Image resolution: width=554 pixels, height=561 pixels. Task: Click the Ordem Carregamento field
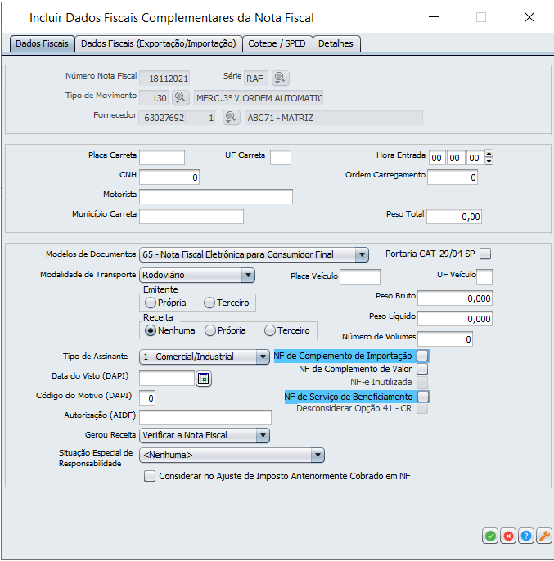(453, 177)
